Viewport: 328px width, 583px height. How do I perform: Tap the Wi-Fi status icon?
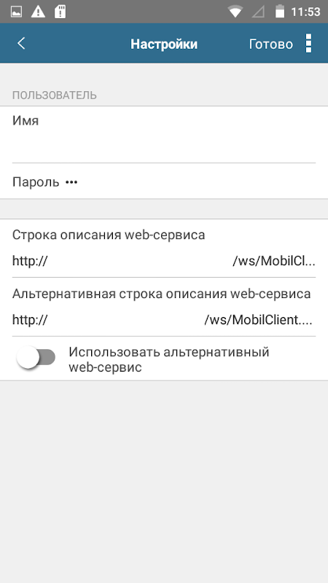point(235,12)
